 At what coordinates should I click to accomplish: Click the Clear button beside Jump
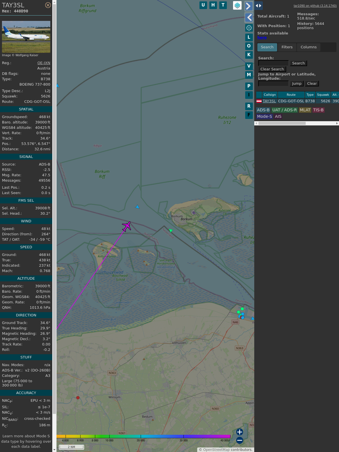pyautogui.click(x=312, y=84)
